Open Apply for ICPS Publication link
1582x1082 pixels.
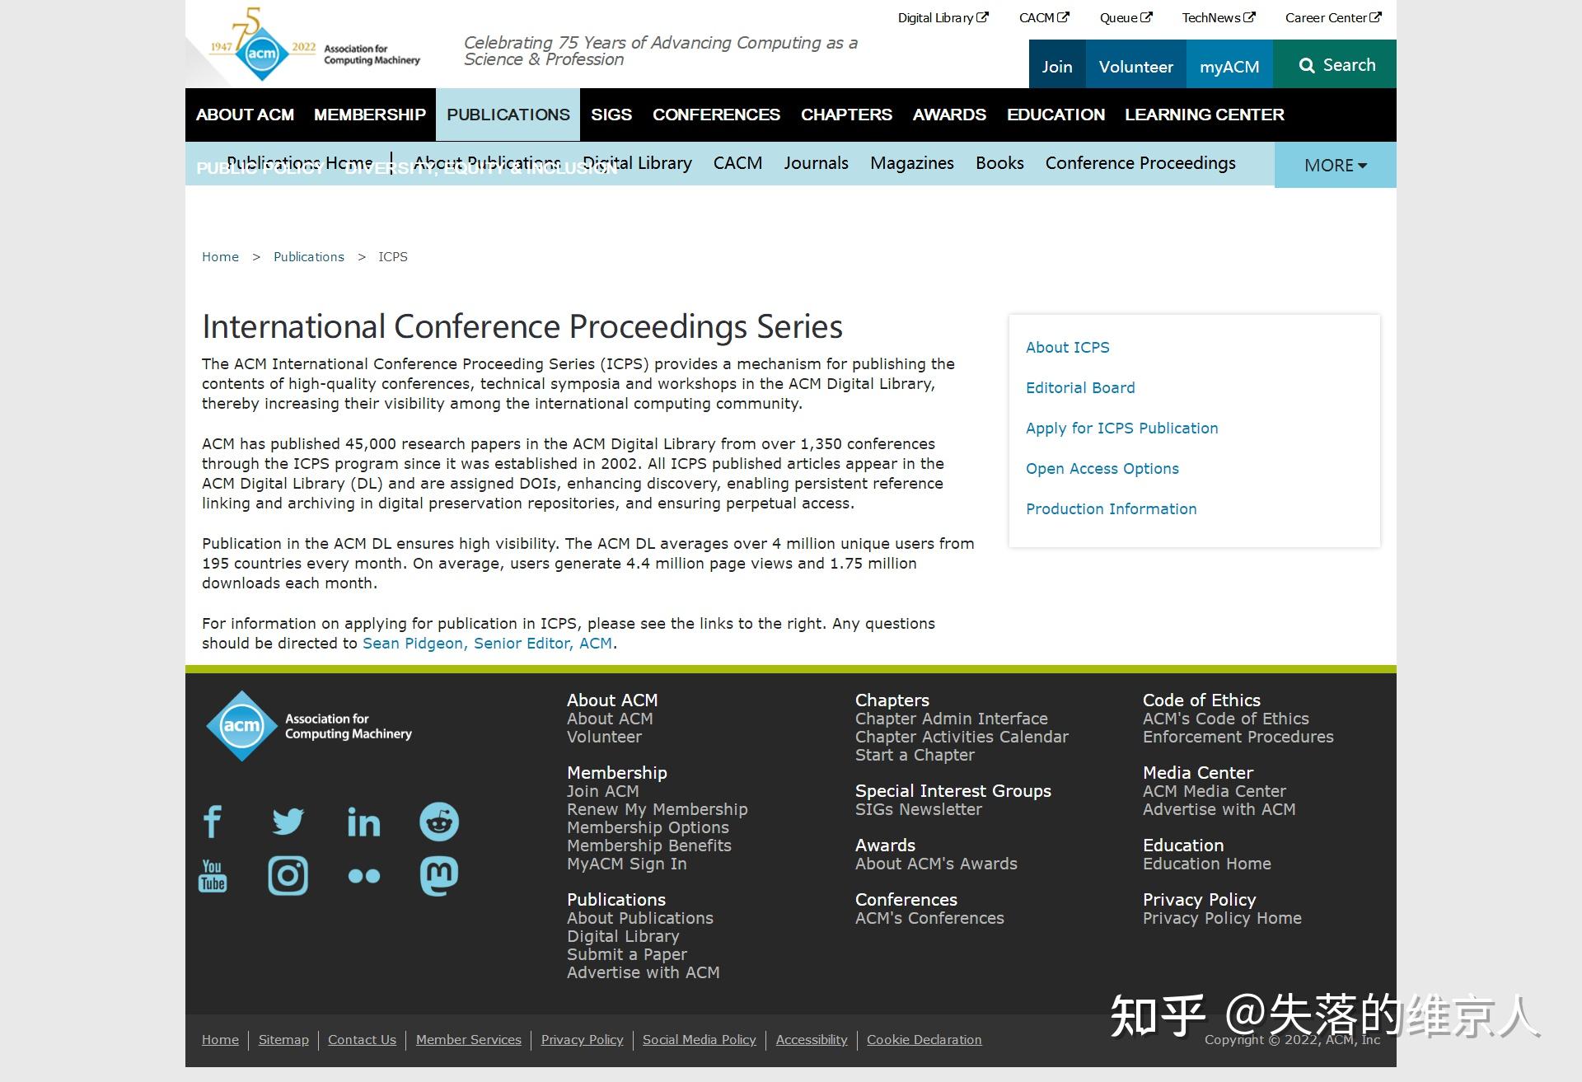tap(1121, 428)
